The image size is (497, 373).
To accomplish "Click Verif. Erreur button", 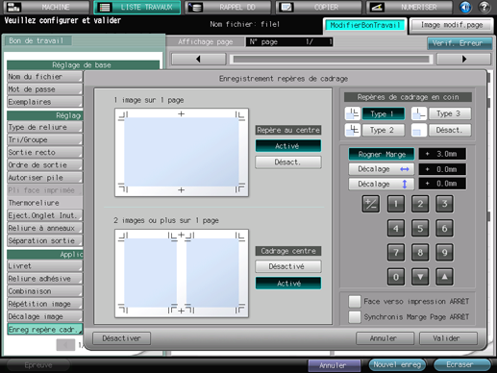I will [460, 43].
